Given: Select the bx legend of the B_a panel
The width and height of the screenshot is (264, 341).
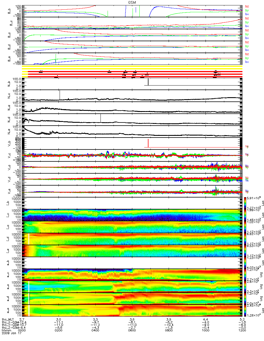Looking at the screenshot, I should tap(247, 38).
